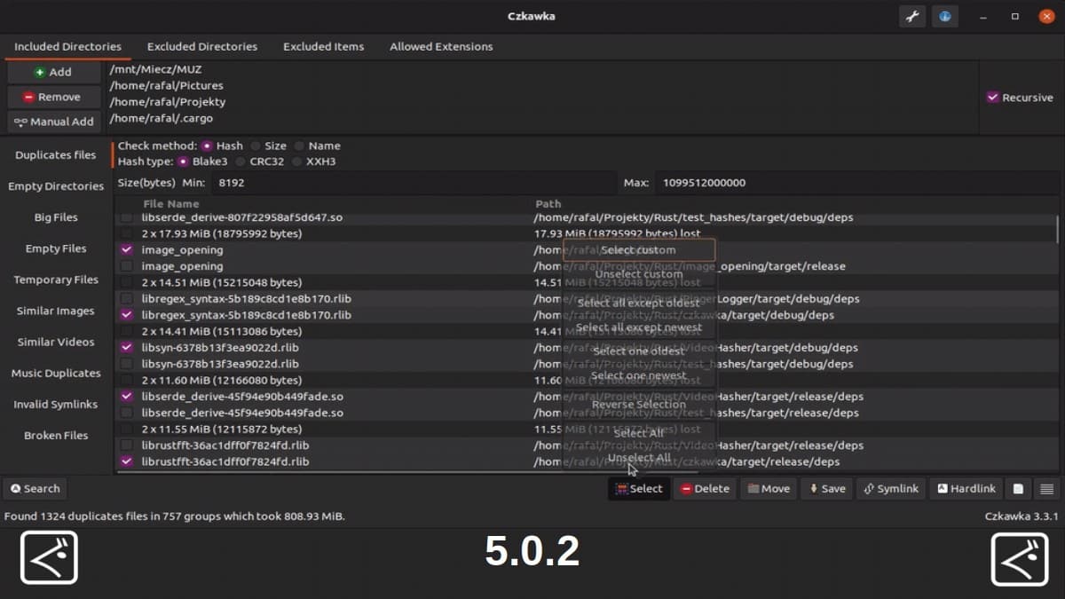1065x599 pixels.
Task: Open the Allowed Extensions tab
Action: pos(440,46)
